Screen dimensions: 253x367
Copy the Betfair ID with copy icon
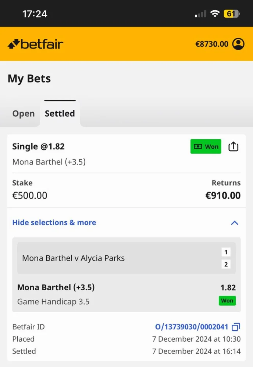[x=236, y=327]
